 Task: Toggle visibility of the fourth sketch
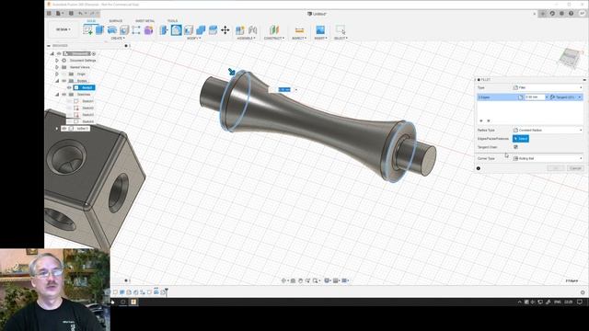(x=70, y=121)
